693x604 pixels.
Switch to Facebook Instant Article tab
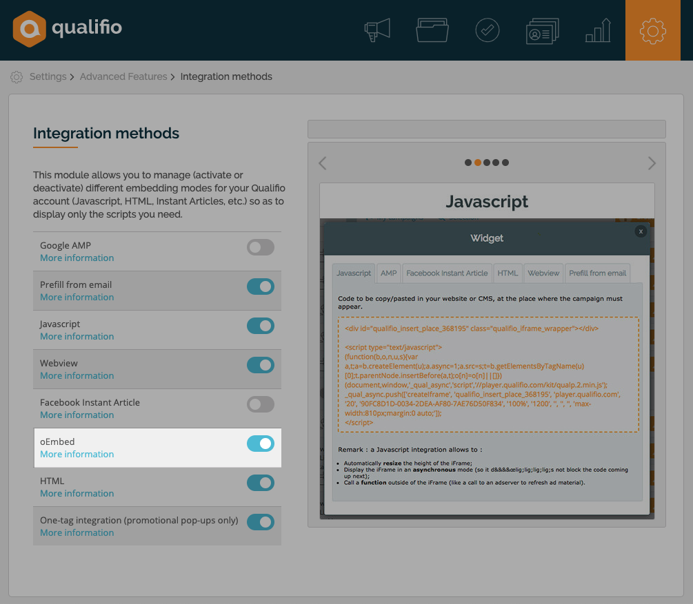(x=447, y=273)
